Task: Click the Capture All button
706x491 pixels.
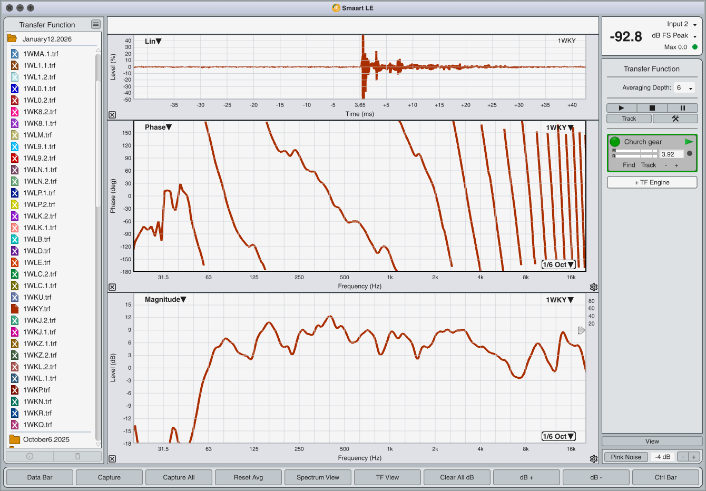Action: click(x=179, y=477)
